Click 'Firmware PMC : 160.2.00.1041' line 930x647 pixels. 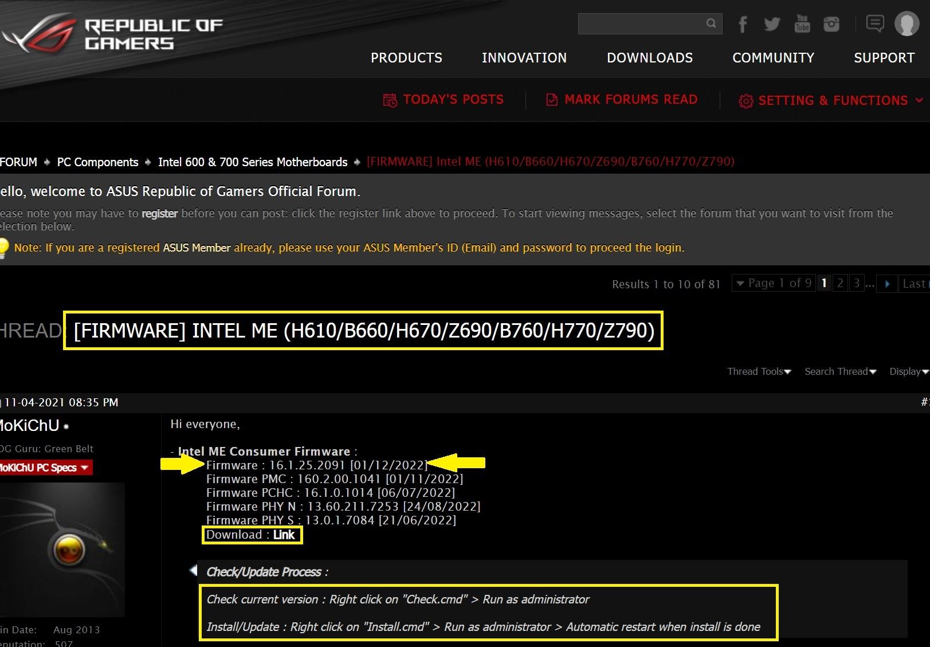(335, 479)
